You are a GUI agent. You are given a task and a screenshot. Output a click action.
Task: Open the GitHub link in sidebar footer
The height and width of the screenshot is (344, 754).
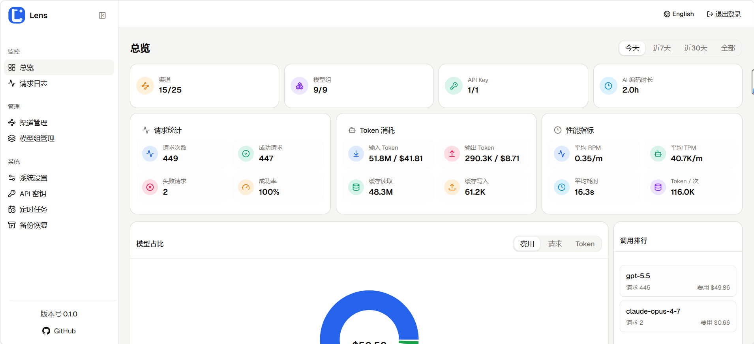59,331
